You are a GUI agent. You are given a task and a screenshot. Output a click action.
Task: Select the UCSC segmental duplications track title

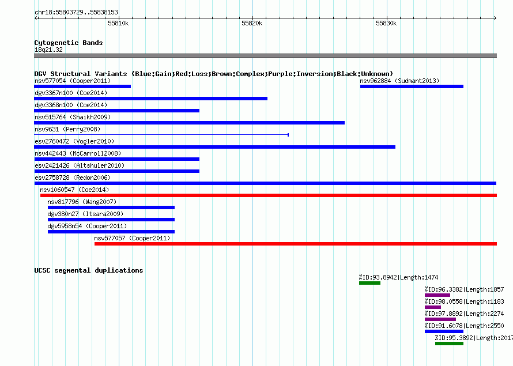pos(89,270)
